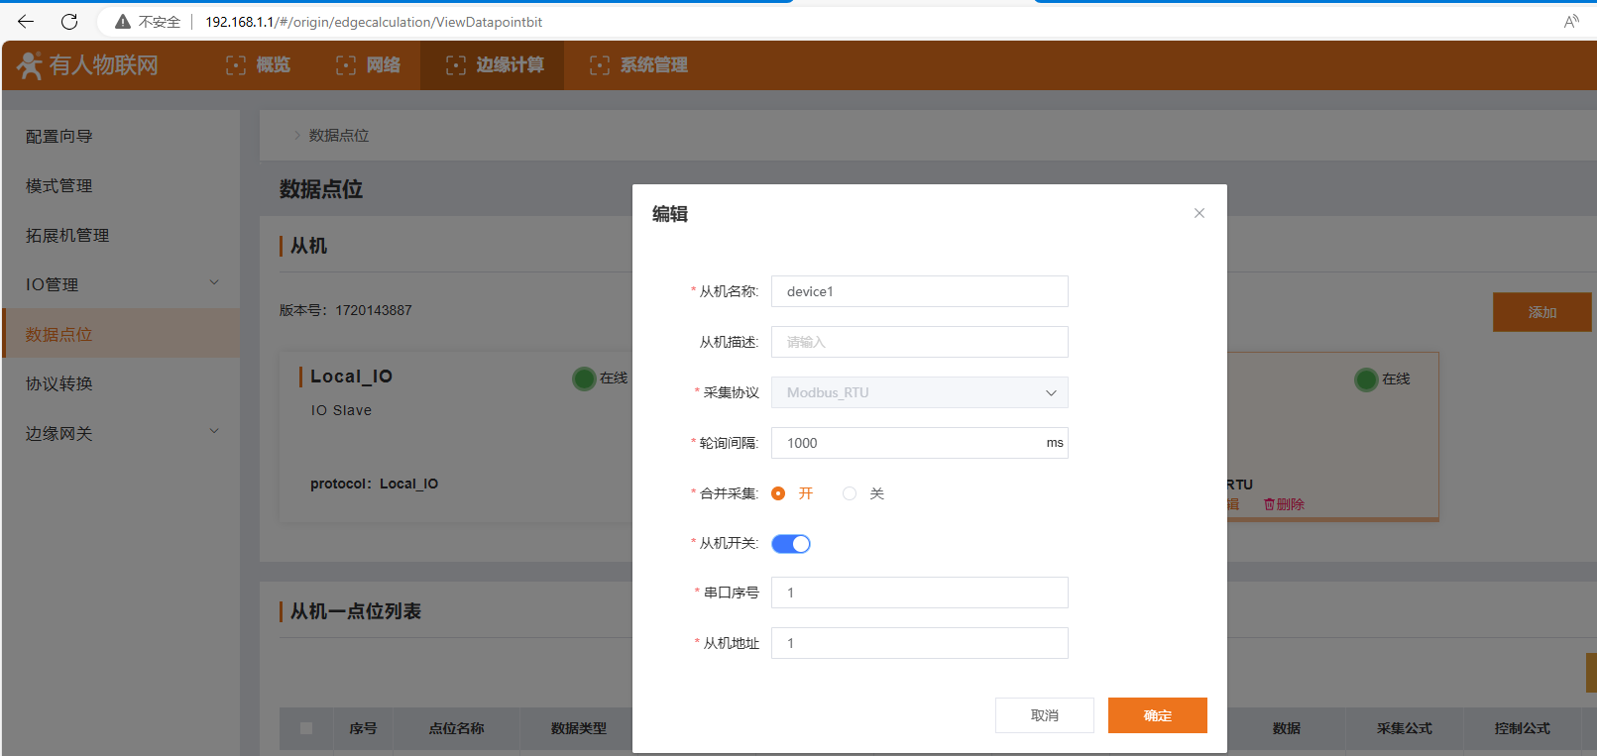1597x756 pixels.
Task: Tick the select-all checkbox in table header
Action: [306, 728]
